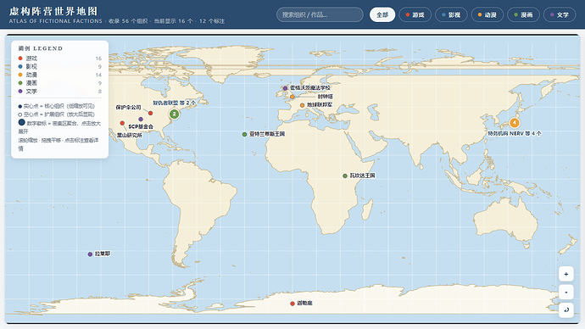
Task: Select the 文学 filter tab
Action: 560,15
